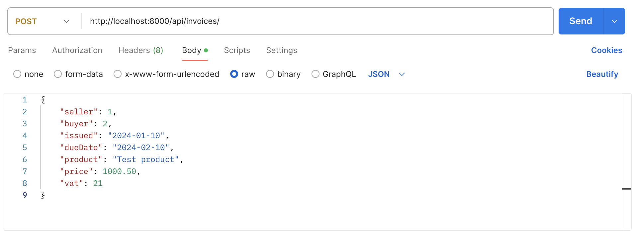This screenshot has width=635, height=232.
Task: Click the Send button
Action: click(x=581, y=21)
